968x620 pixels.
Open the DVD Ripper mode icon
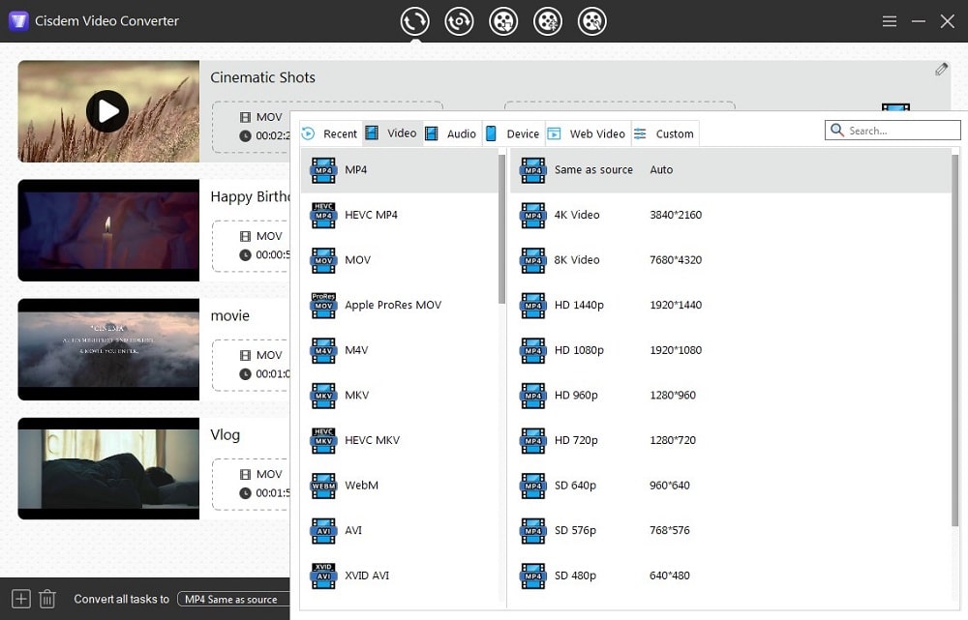click(x=459, y=20)
